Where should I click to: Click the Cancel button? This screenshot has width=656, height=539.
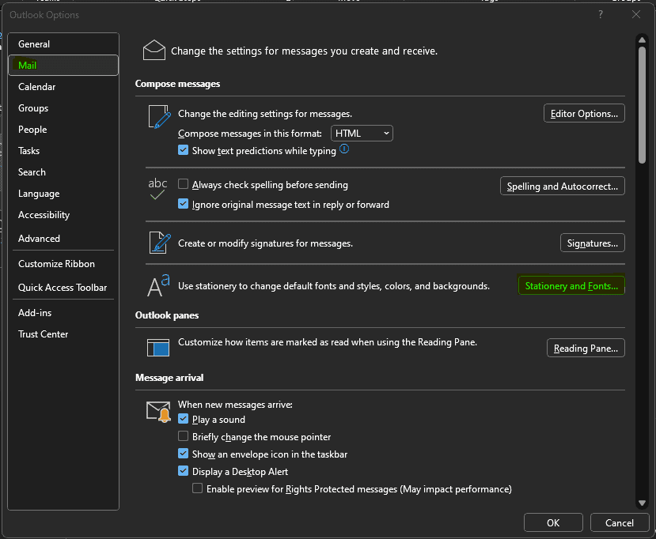pyautogui.click(x=619, y=522)
